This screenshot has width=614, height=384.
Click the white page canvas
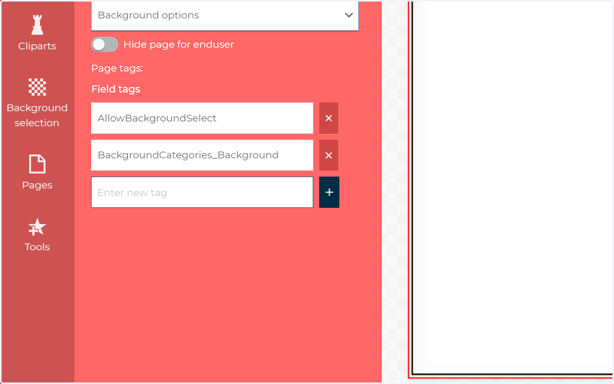[x=513, y=187]
